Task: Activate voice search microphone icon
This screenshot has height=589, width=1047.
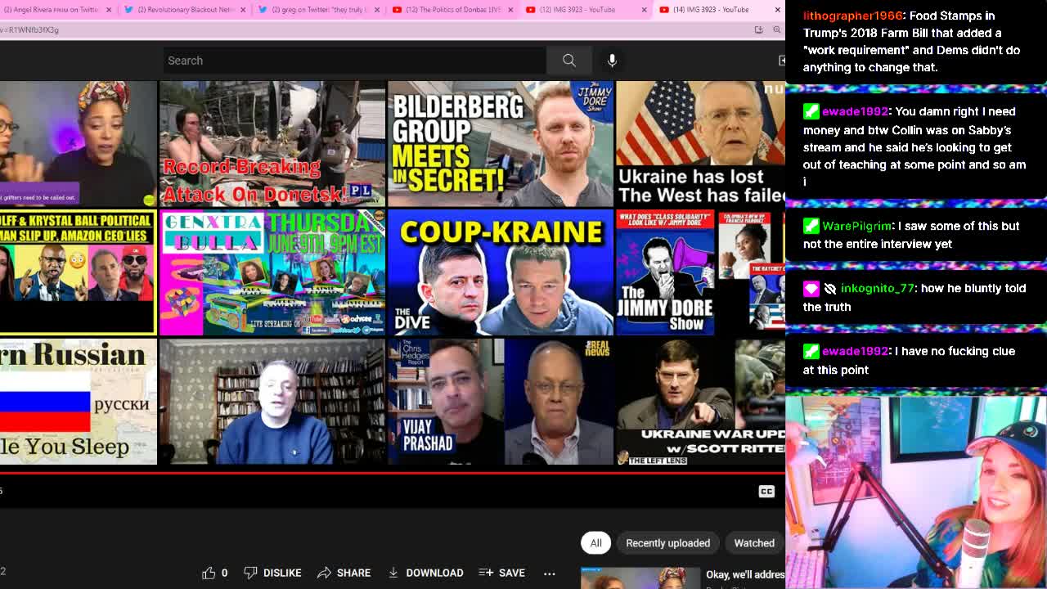Action: coord(612,61)
